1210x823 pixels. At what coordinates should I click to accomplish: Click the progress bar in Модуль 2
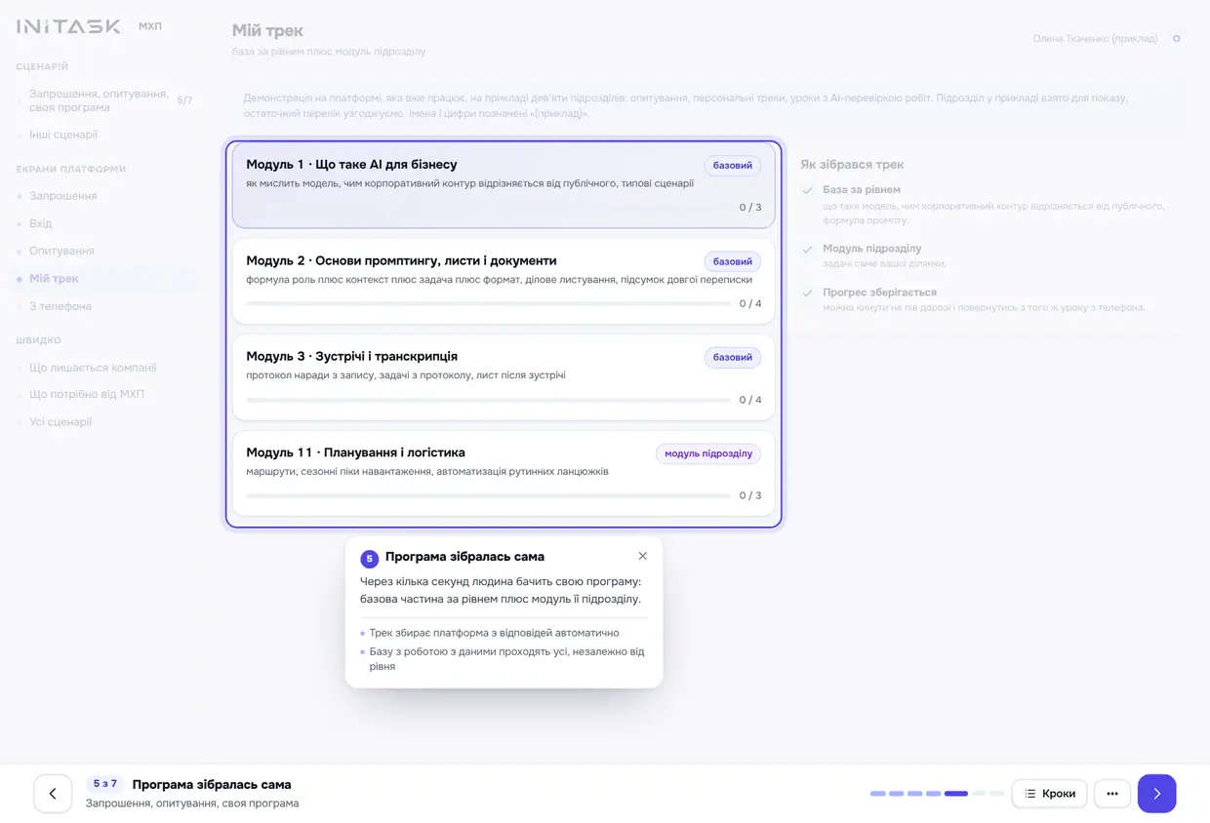click(x=488, y=303)
